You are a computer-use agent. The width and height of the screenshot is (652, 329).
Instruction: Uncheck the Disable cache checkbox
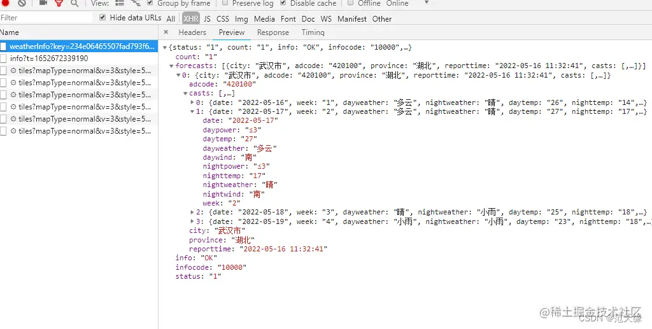(283, 3)
